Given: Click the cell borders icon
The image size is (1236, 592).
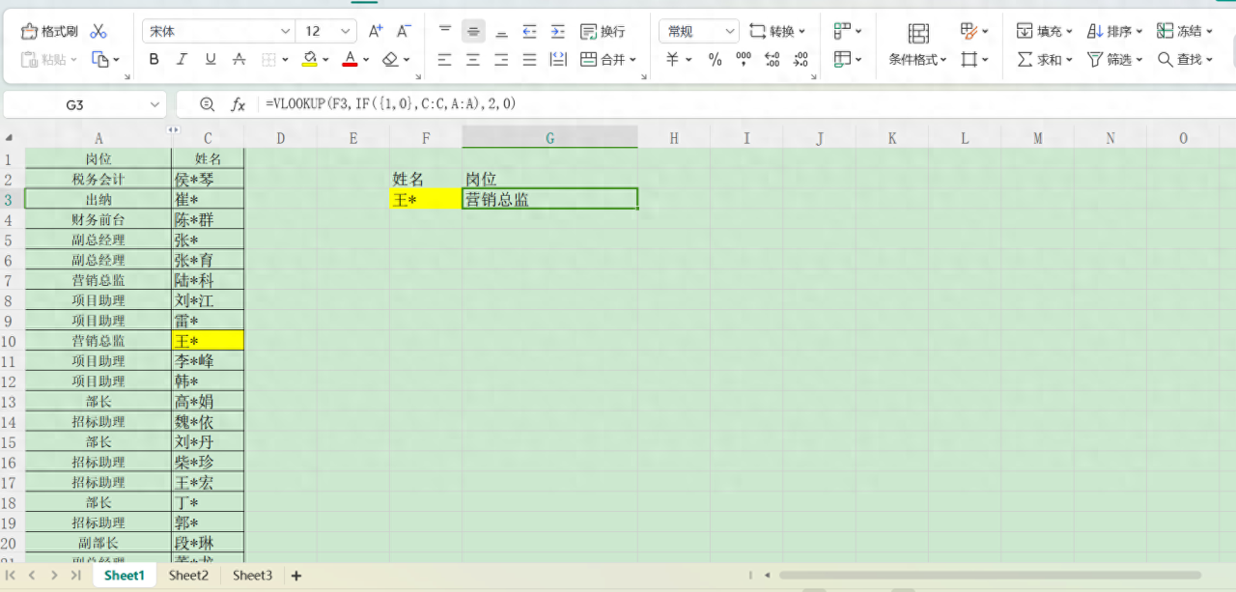Looking at the screenshot, I should point(269,59).
